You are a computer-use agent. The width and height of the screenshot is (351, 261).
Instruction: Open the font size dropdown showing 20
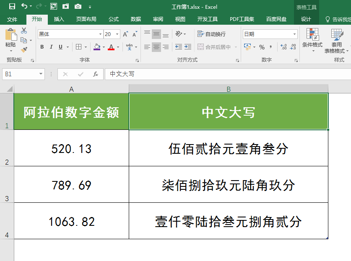[117, 34]
